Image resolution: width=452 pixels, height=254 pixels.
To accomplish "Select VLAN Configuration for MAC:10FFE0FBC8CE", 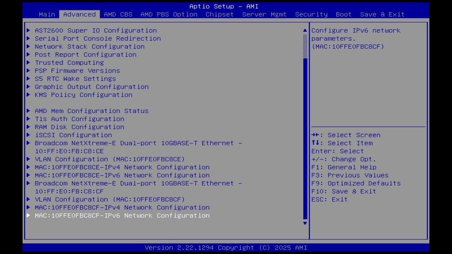I will 109,159.
